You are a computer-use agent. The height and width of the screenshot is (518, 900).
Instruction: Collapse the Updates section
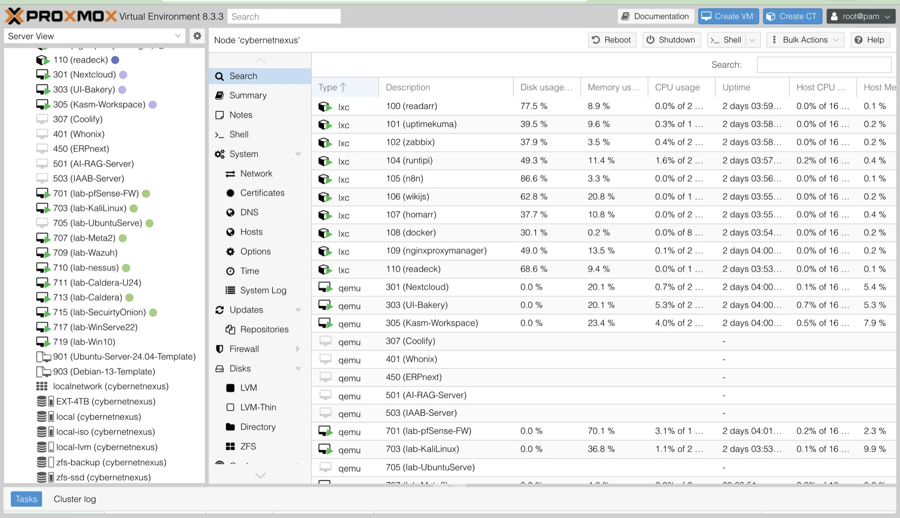tap(299, 310)
